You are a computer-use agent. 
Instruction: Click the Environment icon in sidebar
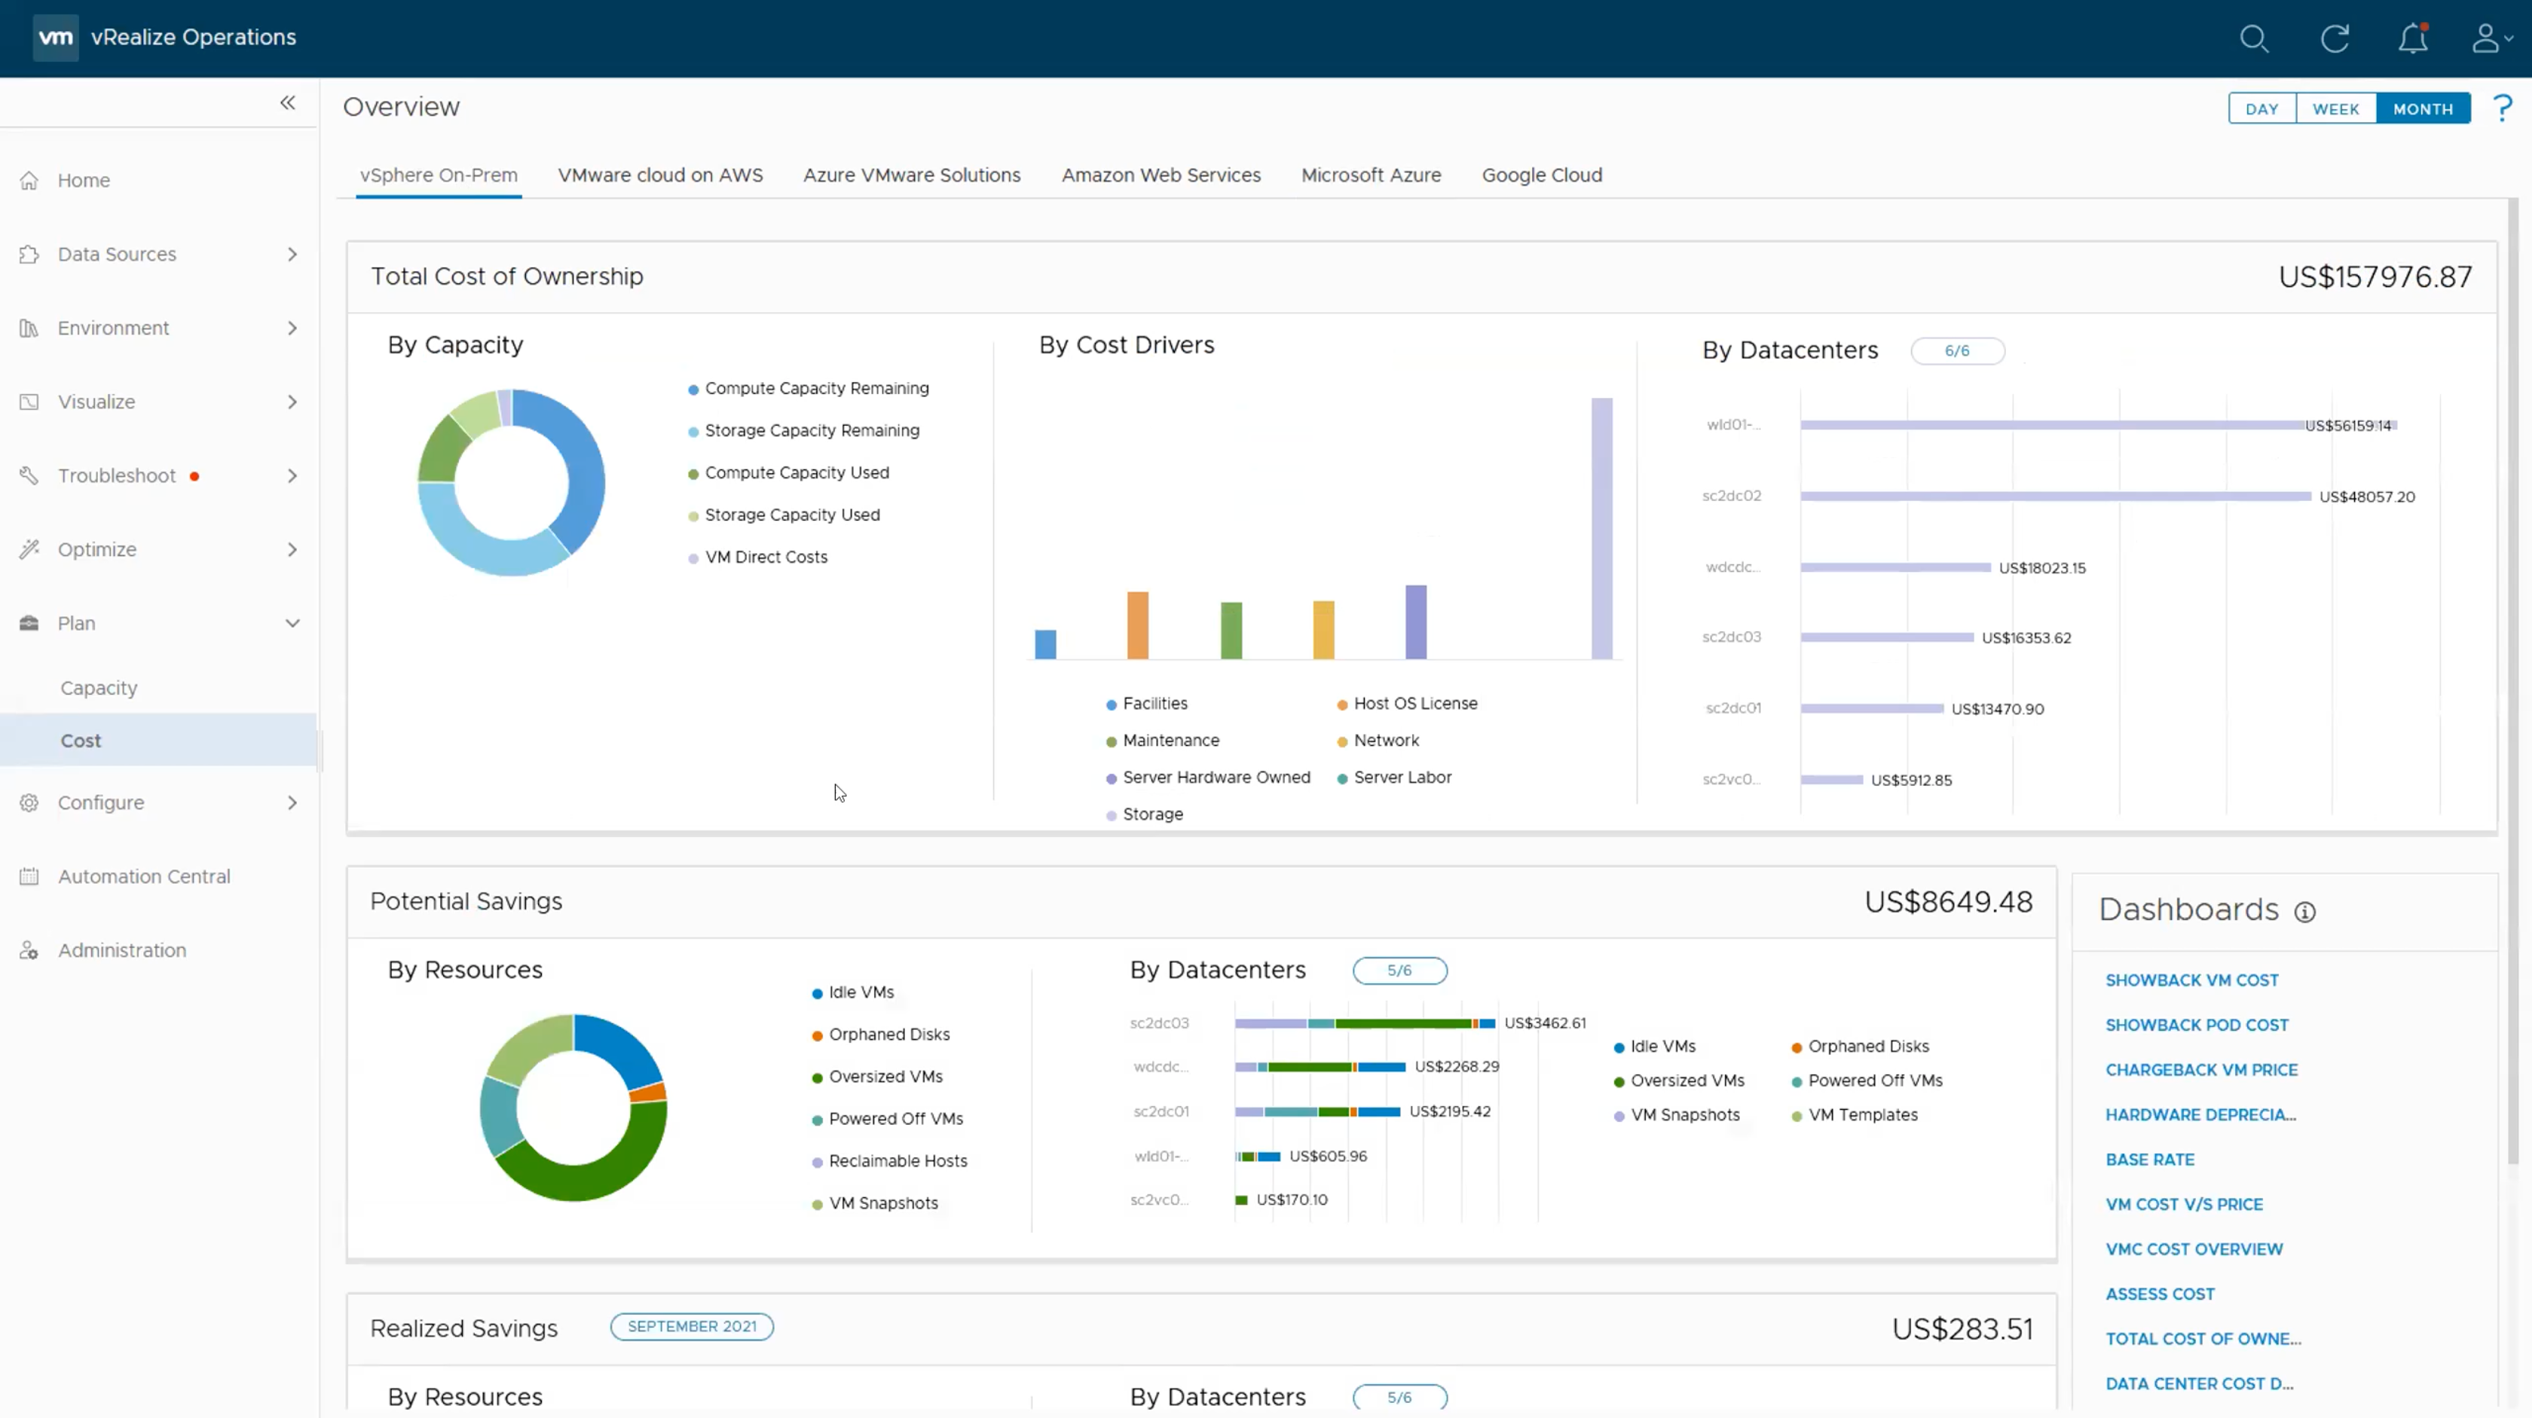coord(29,329)
